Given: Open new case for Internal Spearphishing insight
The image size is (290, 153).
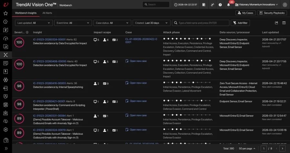Looking at the screenshot, I should (136, 83).
